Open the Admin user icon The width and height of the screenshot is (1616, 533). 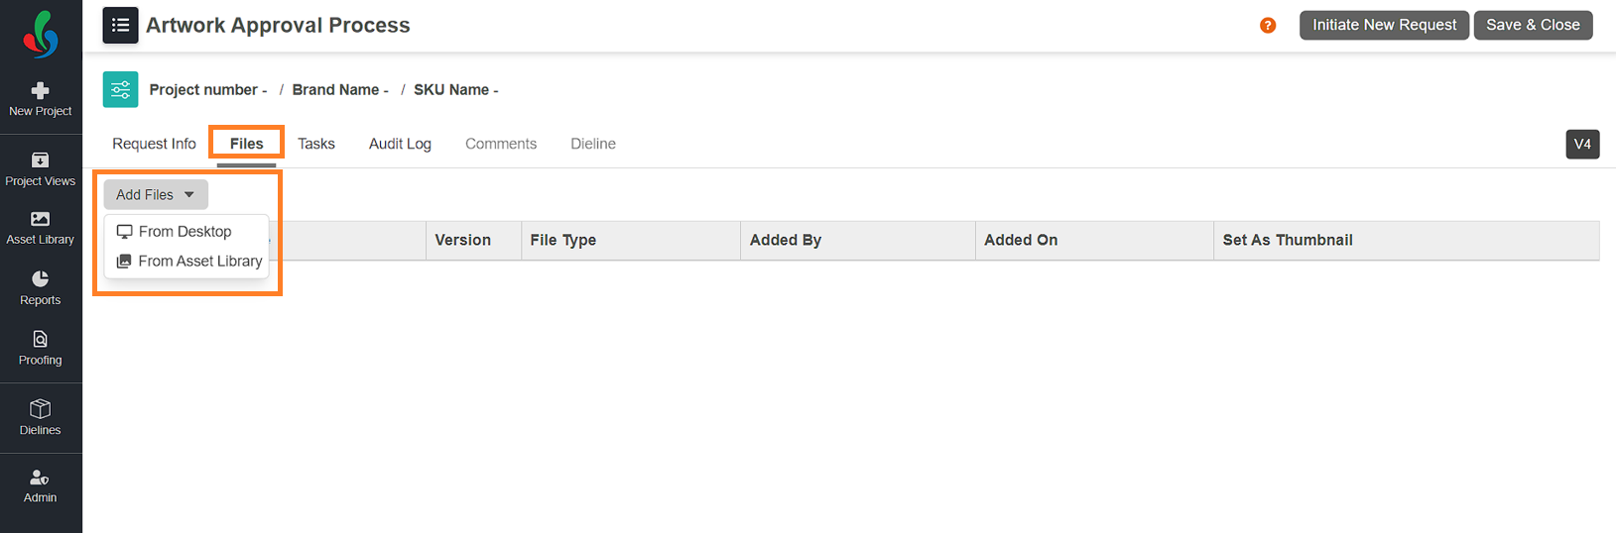pyautogui.click(x=41, y=478)
